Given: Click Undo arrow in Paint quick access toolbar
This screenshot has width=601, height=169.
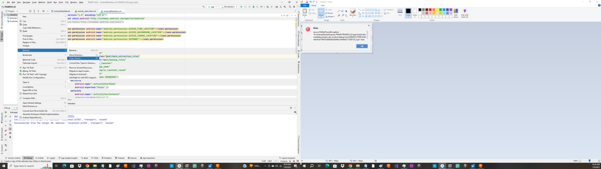Looking at the screenshot, I should [x=310, y=2].
